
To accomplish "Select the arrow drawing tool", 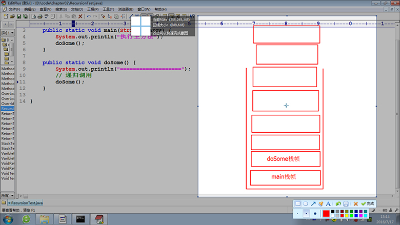I will [313, 203].
